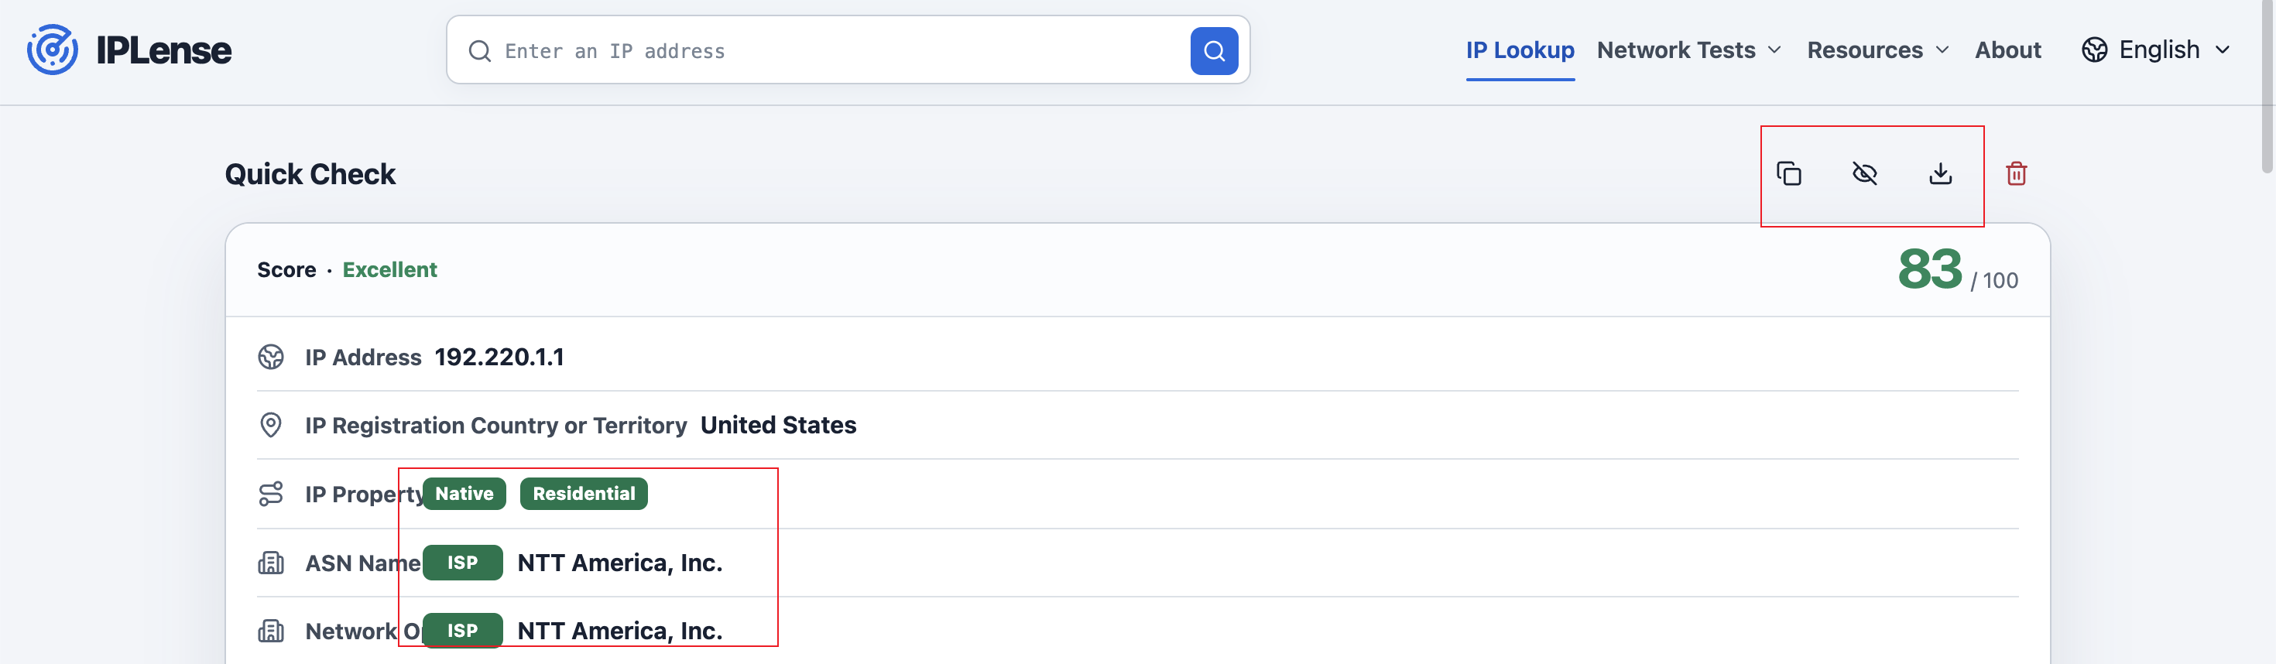Open the About page
Screen dimensions: 2276x664
[2007, 50]
